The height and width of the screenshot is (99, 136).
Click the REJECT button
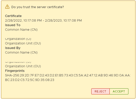click(x=100, y=91)
